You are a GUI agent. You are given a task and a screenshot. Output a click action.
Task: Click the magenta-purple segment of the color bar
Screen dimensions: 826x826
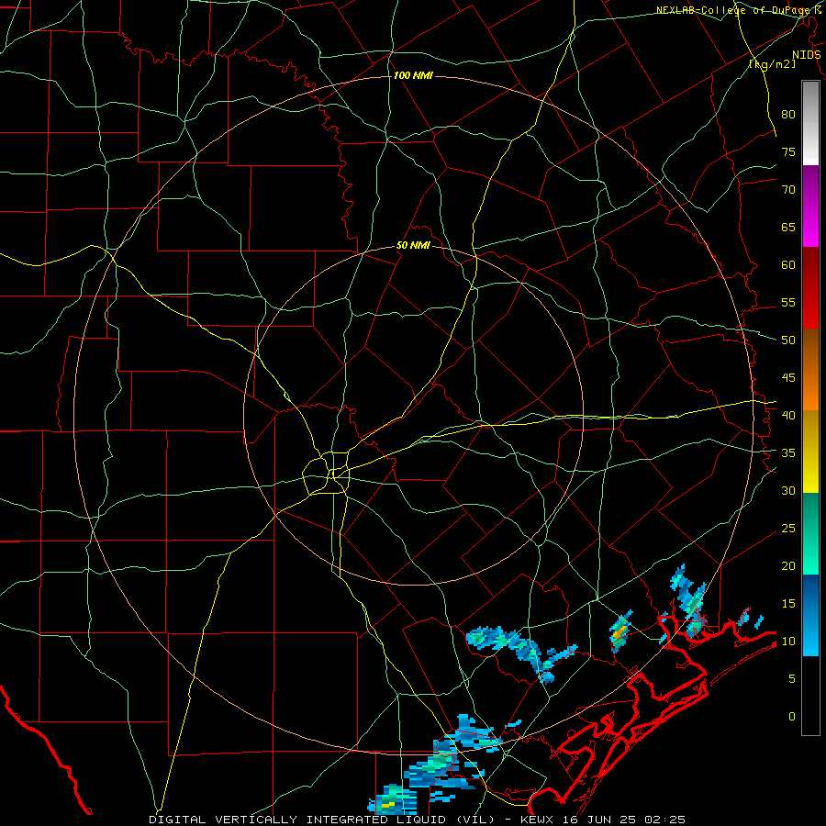[x=810, y=206]
